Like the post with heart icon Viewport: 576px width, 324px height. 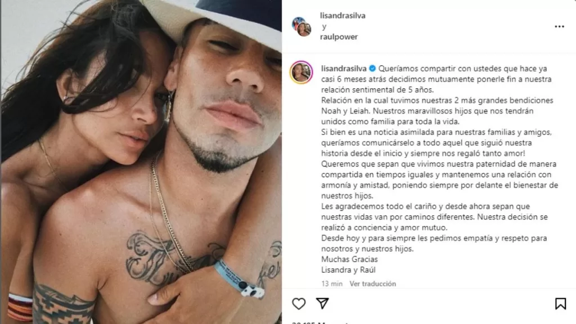[x=299, y=303]
